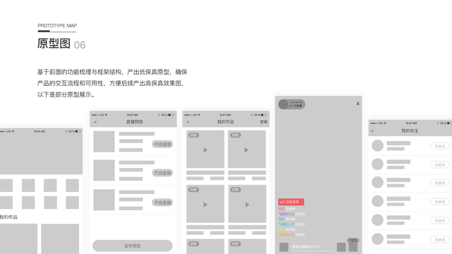Toggle 已关注 in fifth 我的关注 row

tap(440, 221)
